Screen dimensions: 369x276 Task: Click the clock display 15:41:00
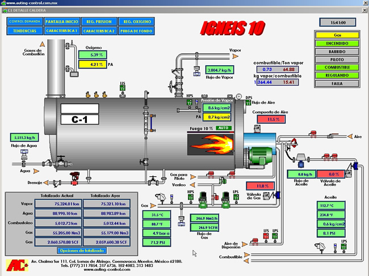pos(338,23)
